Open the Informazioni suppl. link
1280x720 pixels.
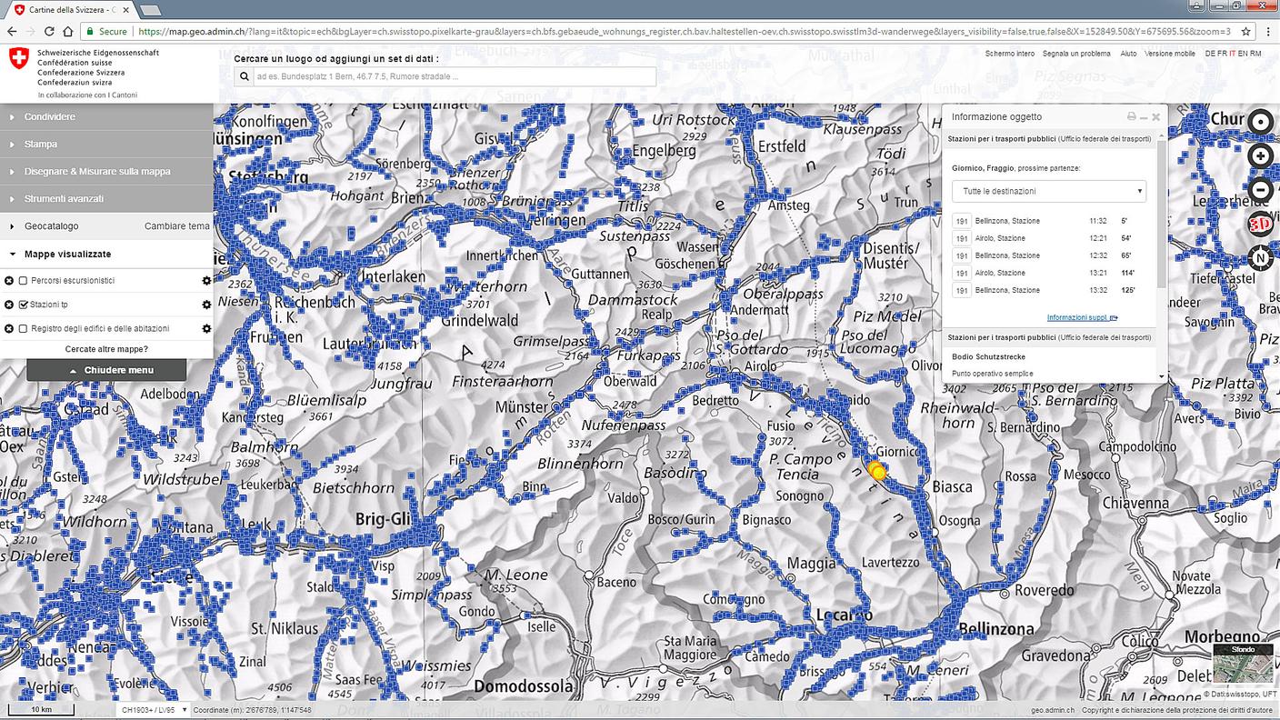click(x=1082, y=317)
